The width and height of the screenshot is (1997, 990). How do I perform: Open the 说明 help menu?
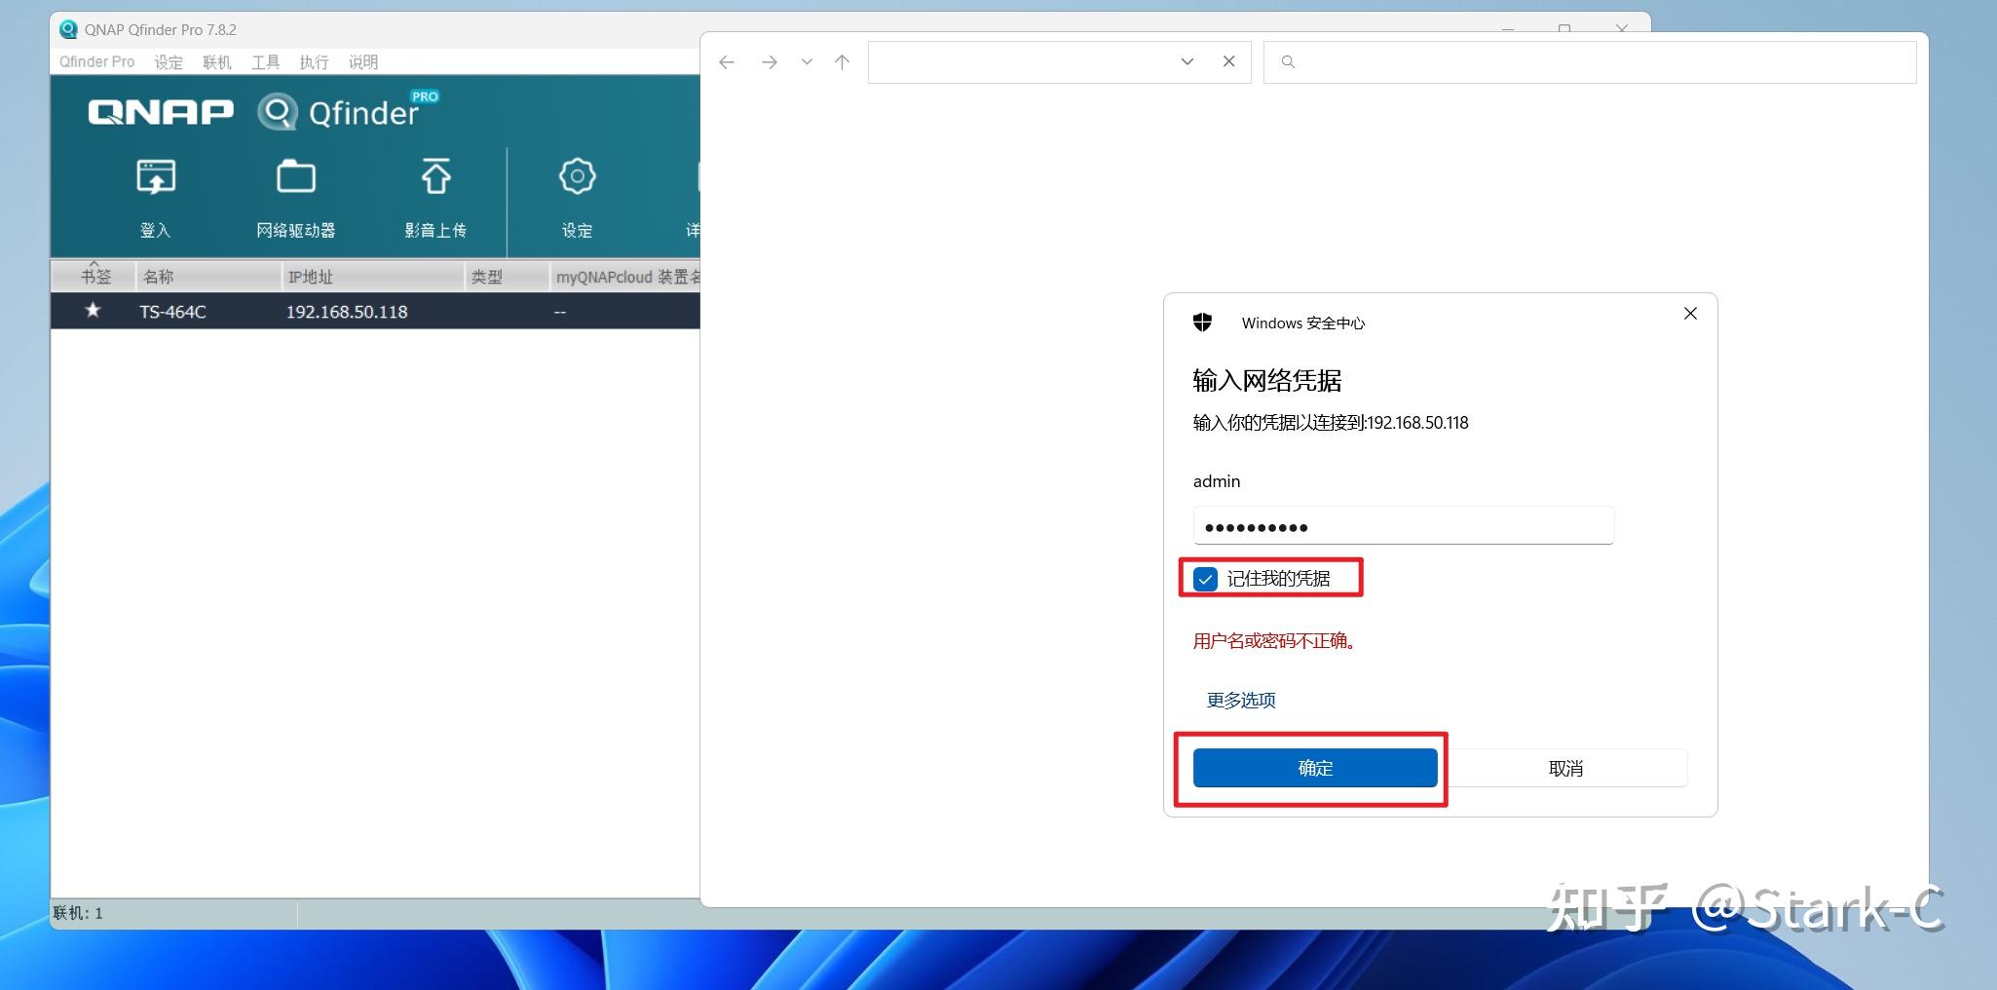pyautogui.click(x=363, y=61)
